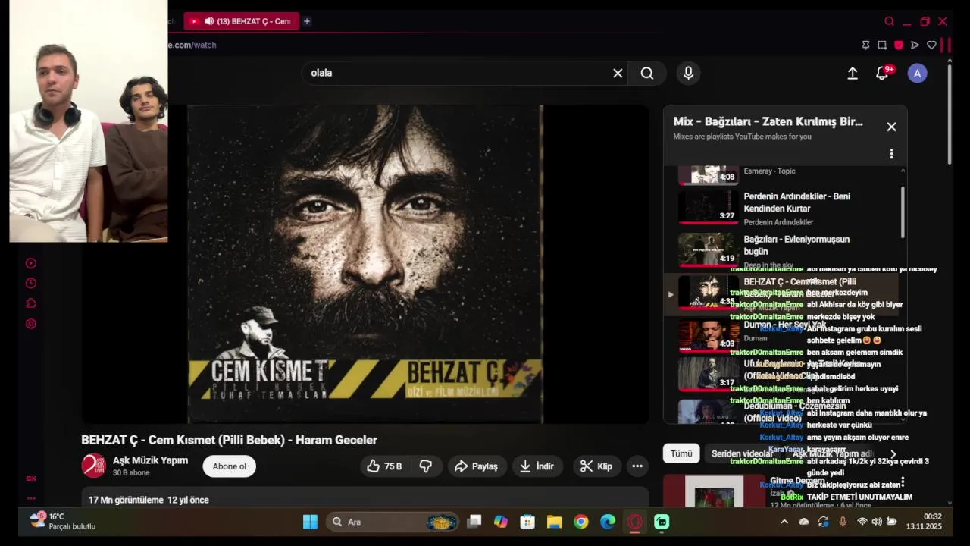Click the YouTube search magnifier button
Screen dimensions: 970x546
click(647, 73)
